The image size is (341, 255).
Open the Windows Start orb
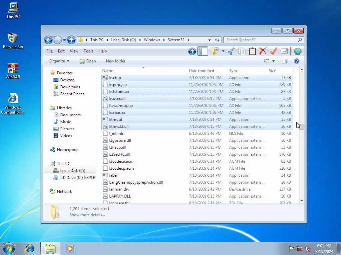coord(9,248)
